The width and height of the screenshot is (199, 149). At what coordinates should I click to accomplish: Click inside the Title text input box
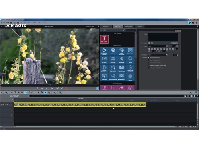coord(163,37)
